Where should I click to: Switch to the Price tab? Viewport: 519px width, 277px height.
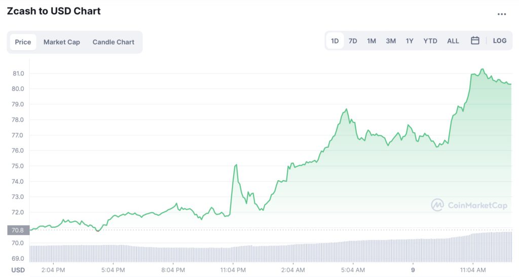click(23, 42)
